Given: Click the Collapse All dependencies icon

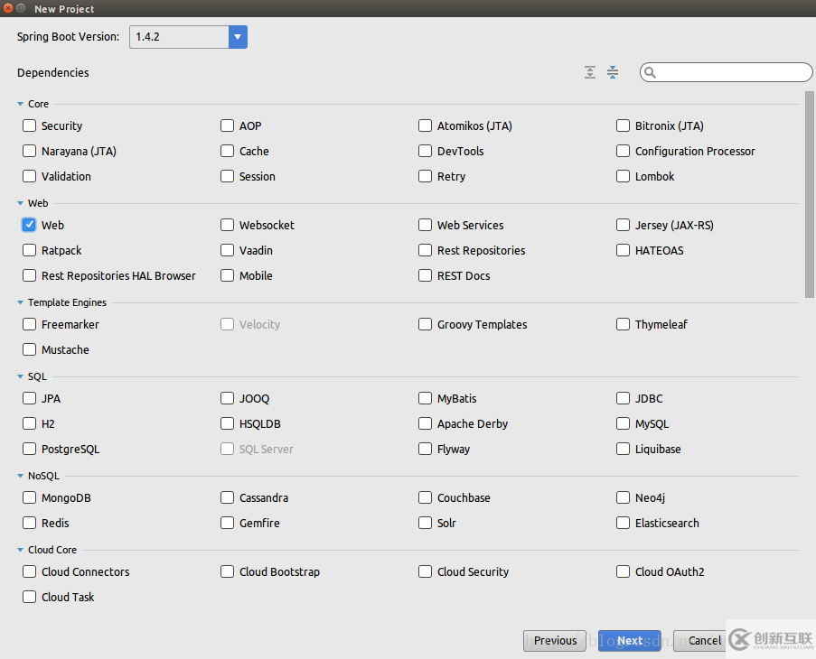Looking at the screenshot, I should pos(613,72).
